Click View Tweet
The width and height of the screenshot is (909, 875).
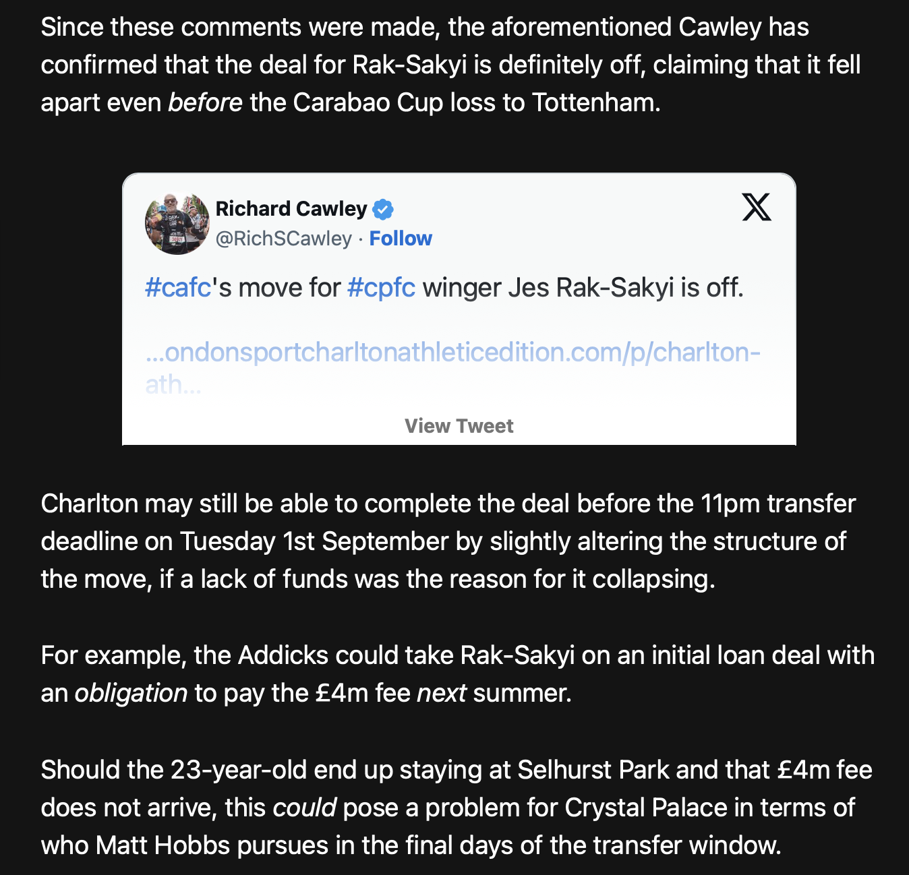click(459, 426)
